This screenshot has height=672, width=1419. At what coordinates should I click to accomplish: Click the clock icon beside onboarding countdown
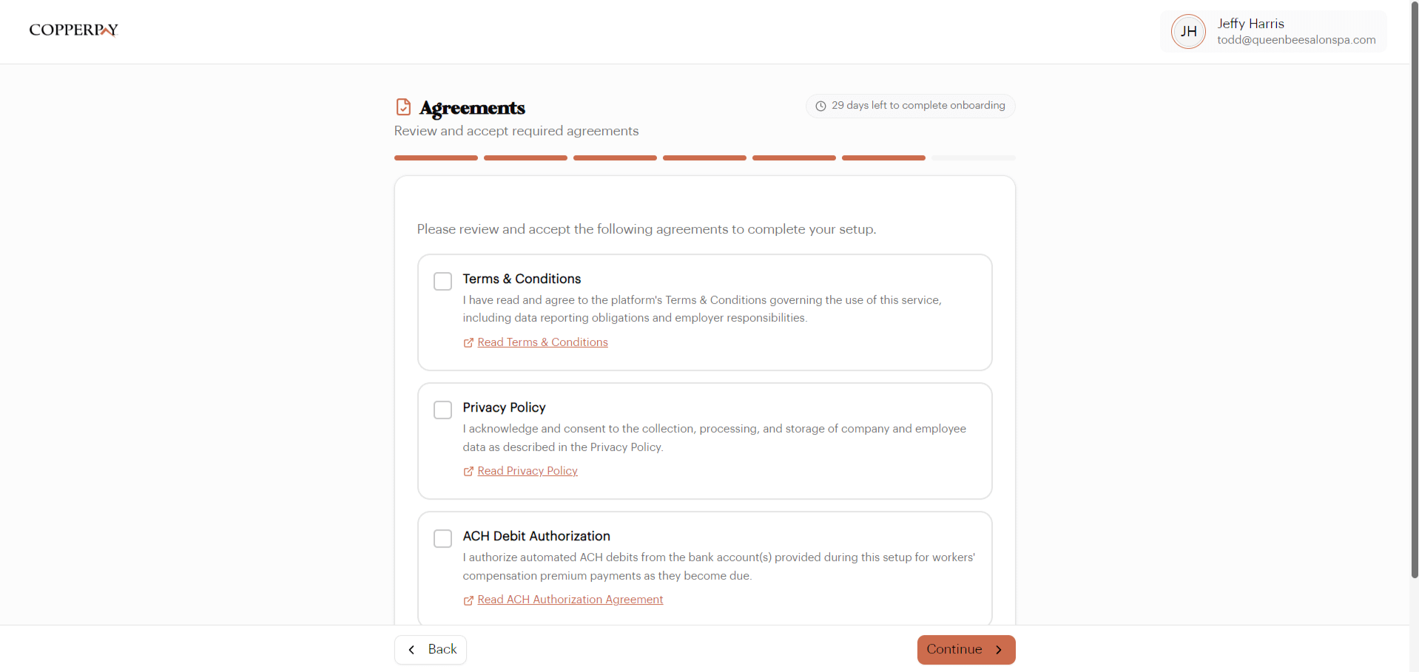click(821, 106)
